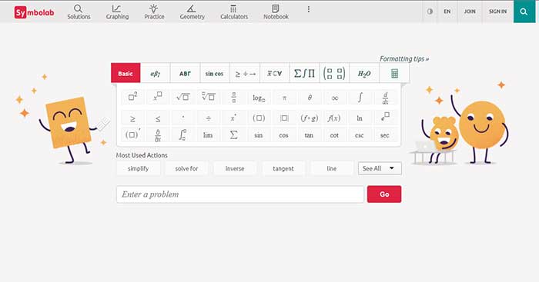Insert the division sign
Image resolution: width=539 pixels, height=282 pixels.
(x=209, y=118)
